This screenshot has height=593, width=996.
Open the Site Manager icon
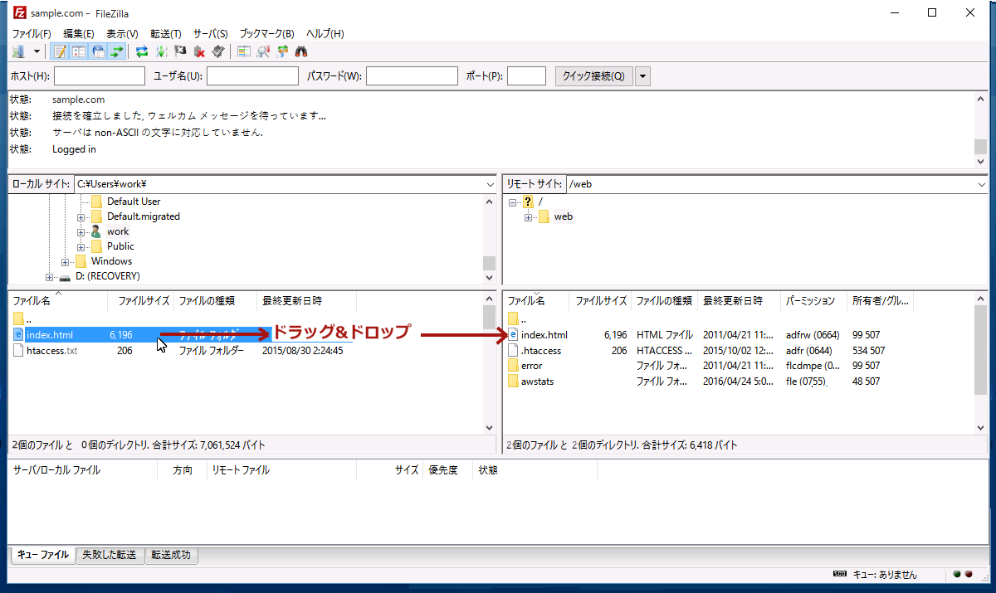(18, 51)
